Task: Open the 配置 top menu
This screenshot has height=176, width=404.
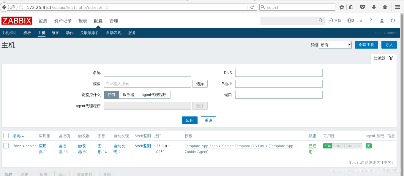Action: pyautogui.click(x=98, y=21)
